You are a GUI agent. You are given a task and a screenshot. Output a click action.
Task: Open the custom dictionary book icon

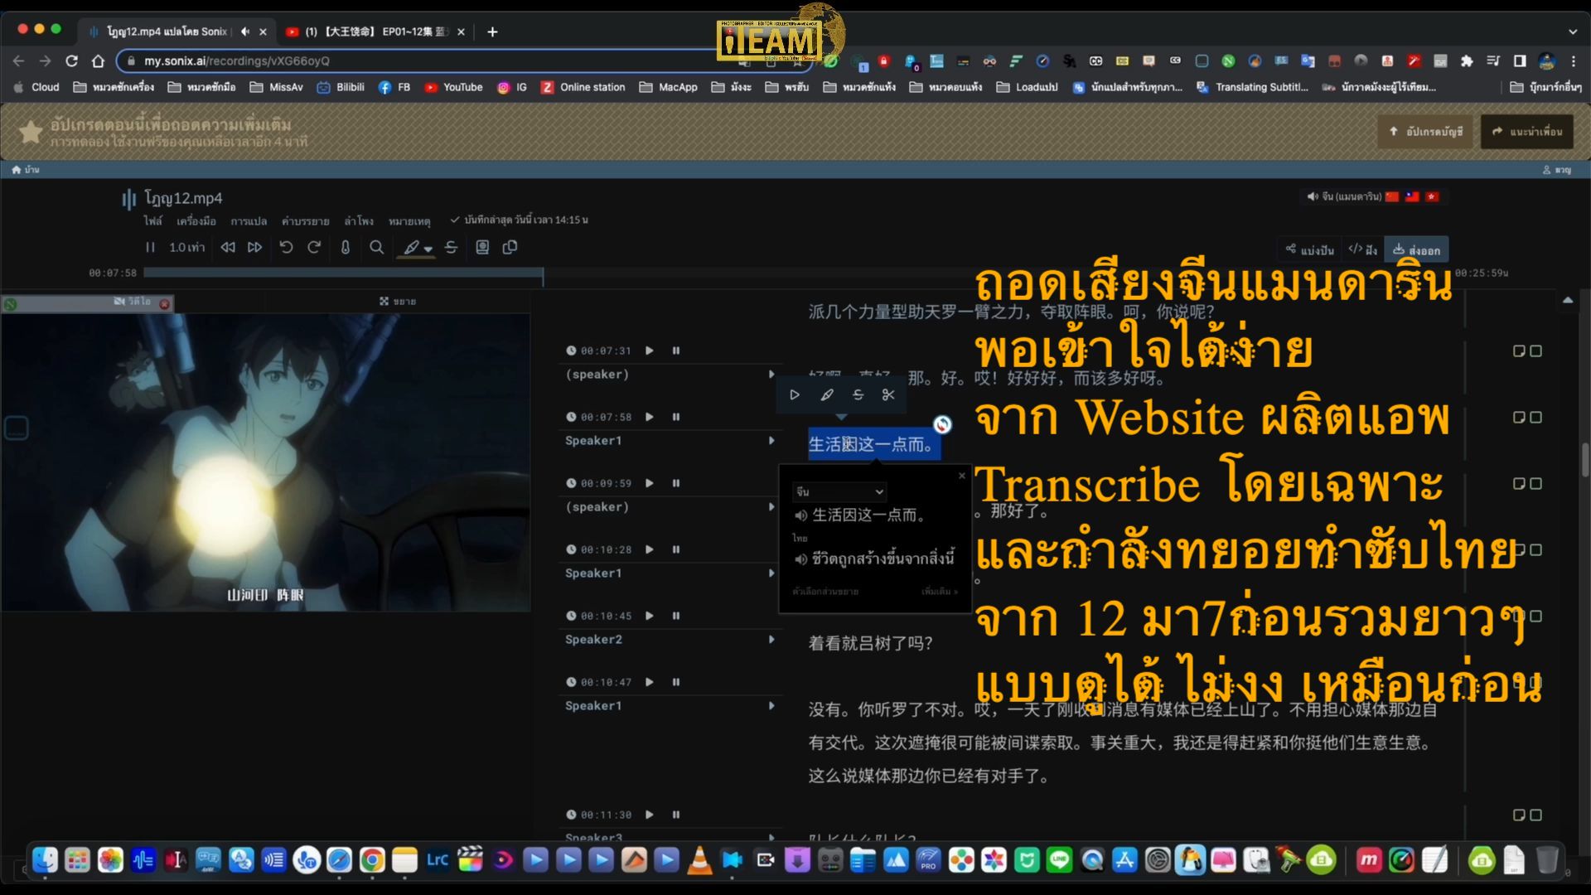482,247
